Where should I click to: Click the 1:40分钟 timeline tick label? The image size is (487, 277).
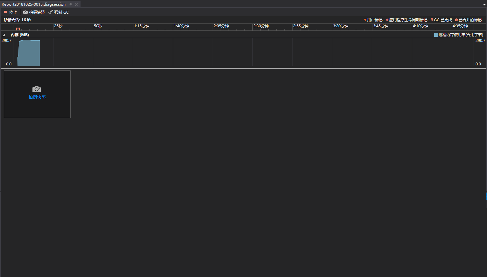181,26
